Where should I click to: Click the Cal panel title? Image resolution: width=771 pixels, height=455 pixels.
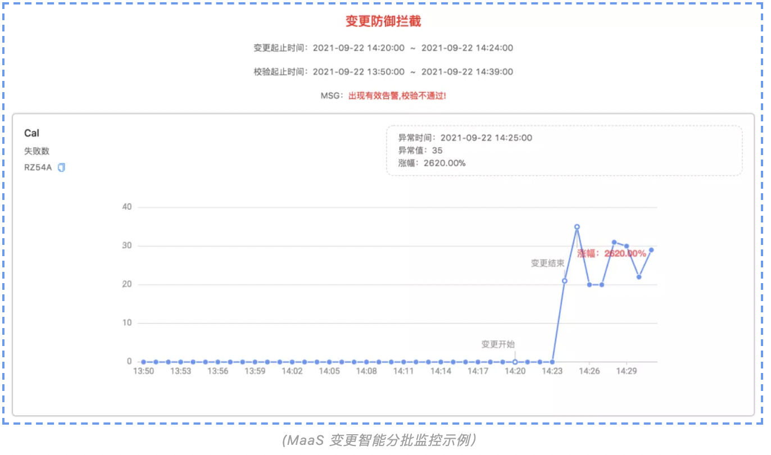coord(31,133)
